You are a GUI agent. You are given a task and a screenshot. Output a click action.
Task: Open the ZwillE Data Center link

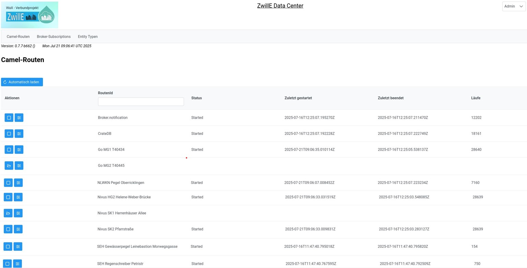coord(280,5)
